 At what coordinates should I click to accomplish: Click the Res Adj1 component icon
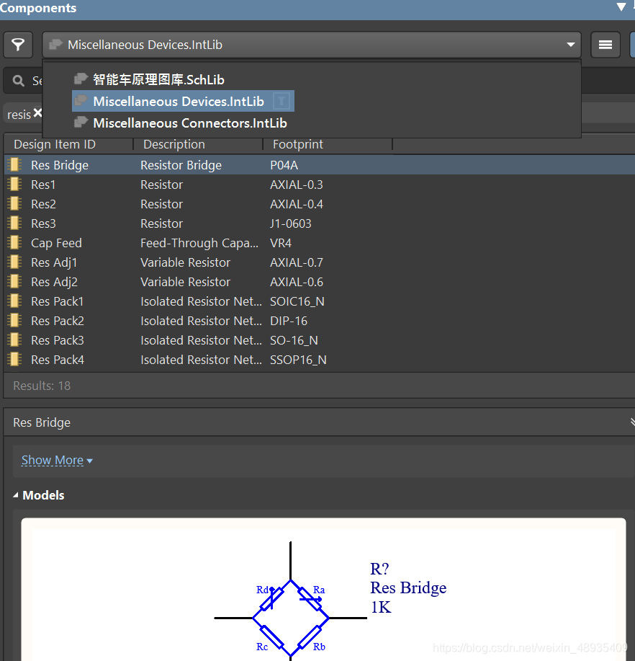14,262
